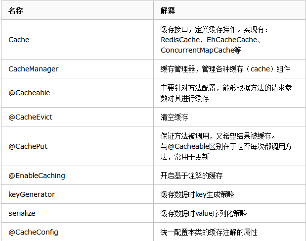Click the 解释 column header
This screenshot has width=306, height=241.
168,10
